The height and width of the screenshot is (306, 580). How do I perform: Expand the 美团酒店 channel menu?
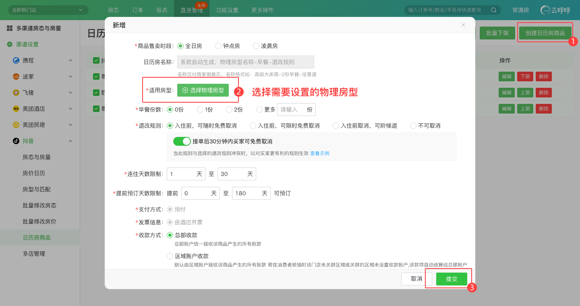[70, 109]
